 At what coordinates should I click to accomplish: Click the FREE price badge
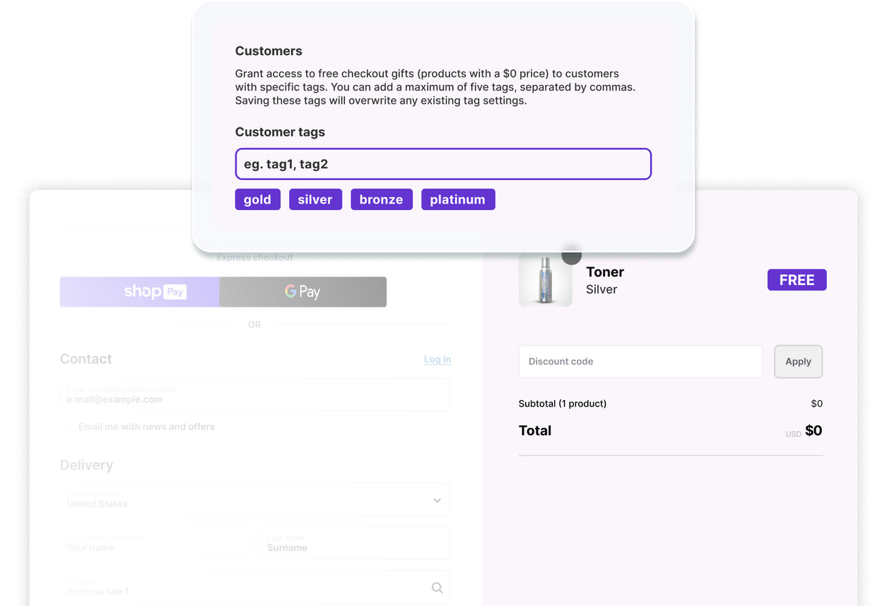click(x=797, y=280)
